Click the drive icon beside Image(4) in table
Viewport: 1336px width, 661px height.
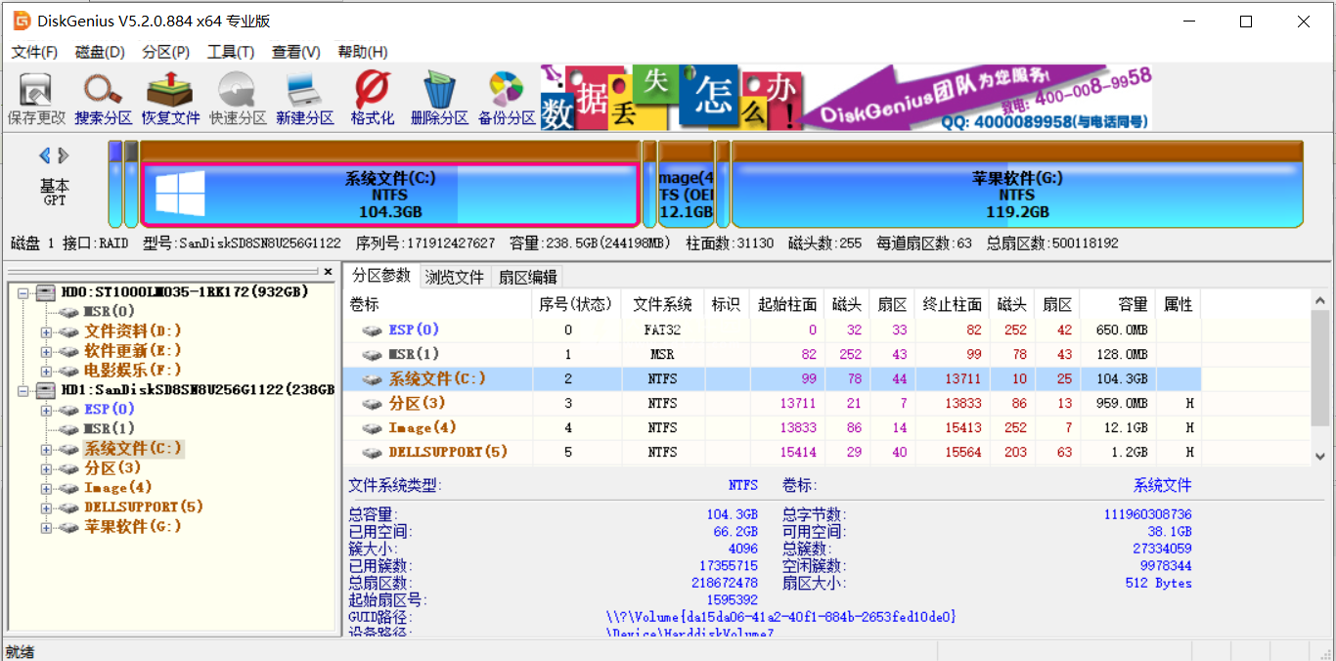(x=372, y=428)
